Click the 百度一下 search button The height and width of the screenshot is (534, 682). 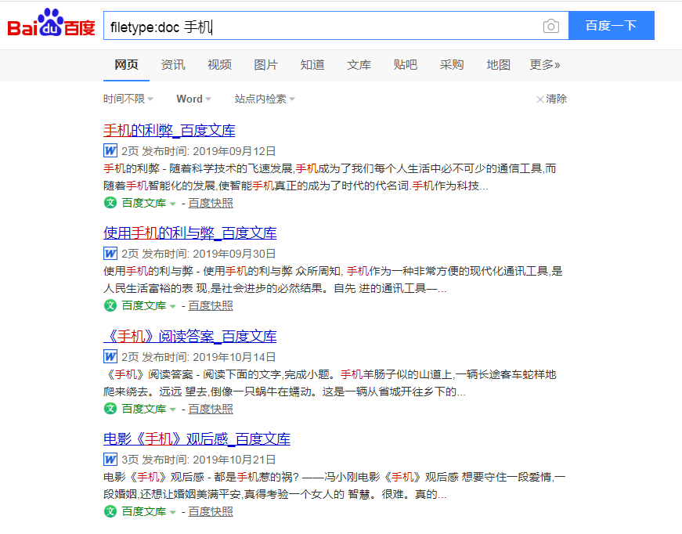(611, 26)
